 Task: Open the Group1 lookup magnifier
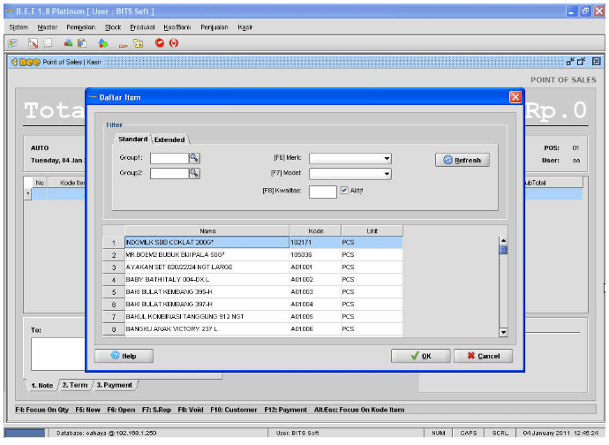[x=194, y=158]
